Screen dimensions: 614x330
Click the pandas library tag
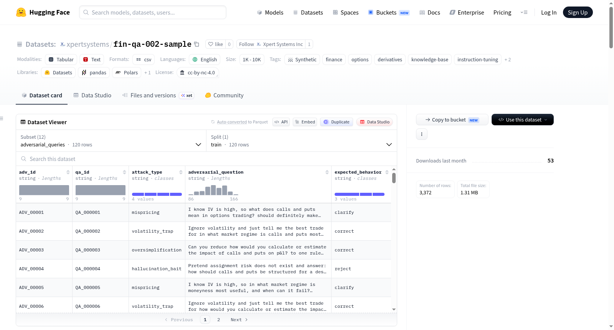click(94, 72)
